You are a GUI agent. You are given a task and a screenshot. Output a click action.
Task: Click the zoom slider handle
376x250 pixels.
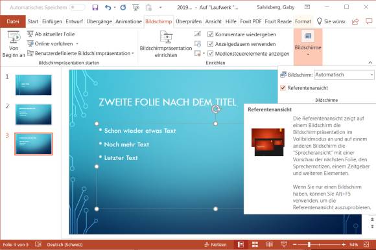pyautogui.click(x=309, y=244)
